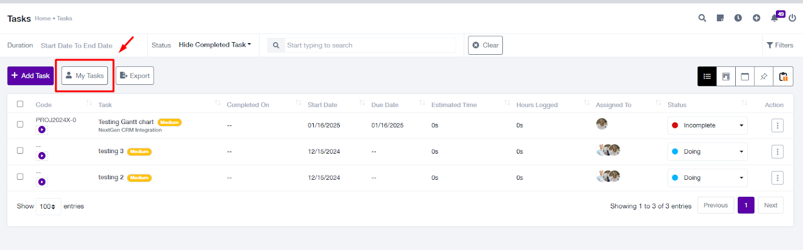
Task: Start timer for testing 3 task
Action: (42, 156)
